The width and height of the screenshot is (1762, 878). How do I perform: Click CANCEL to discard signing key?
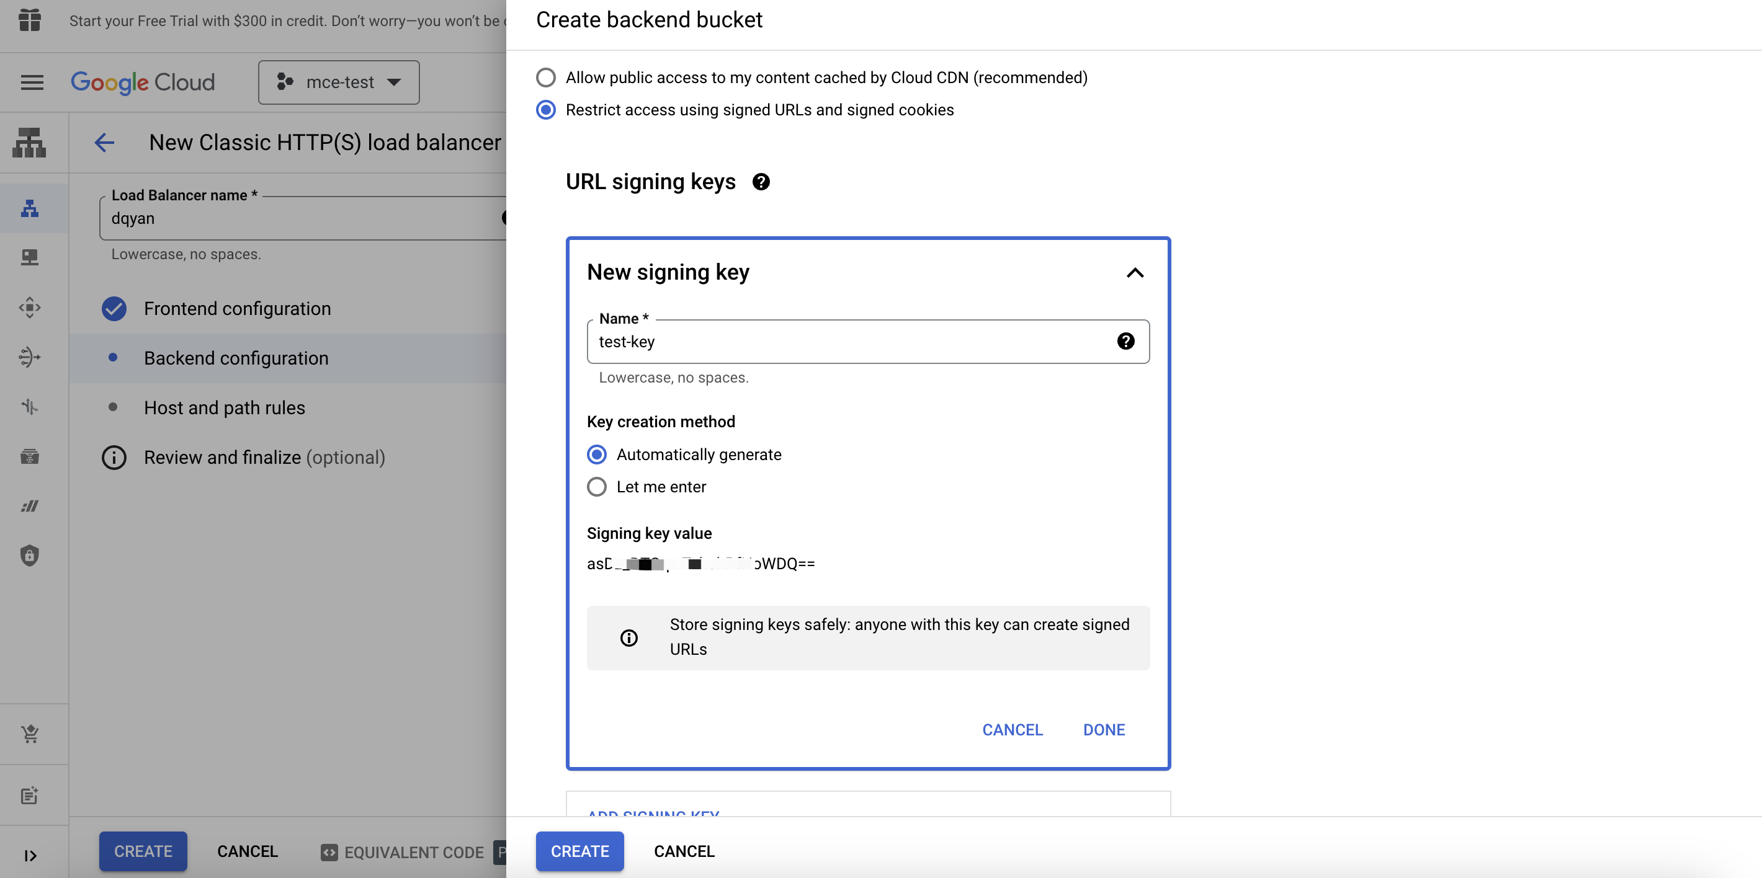coord(1013,729)
